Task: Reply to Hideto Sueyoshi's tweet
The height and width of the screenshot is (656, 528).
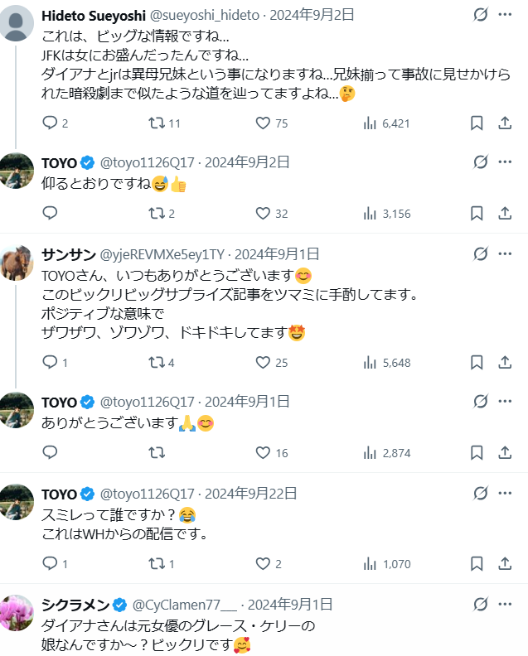Action: 50,123
